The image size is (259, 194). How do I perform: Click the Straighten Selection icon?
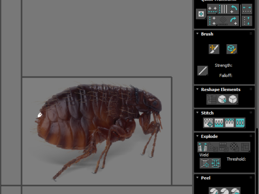click(212, 99)
